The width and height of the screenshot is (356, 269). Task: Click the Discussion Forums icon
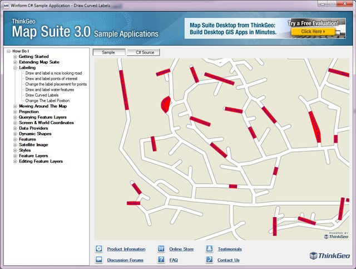(x=98, y=260)
